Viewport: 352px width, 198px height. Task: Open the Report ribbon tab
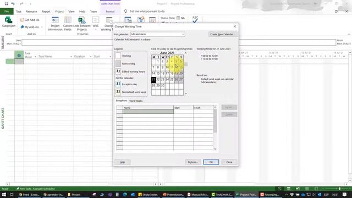pos(46,12)
